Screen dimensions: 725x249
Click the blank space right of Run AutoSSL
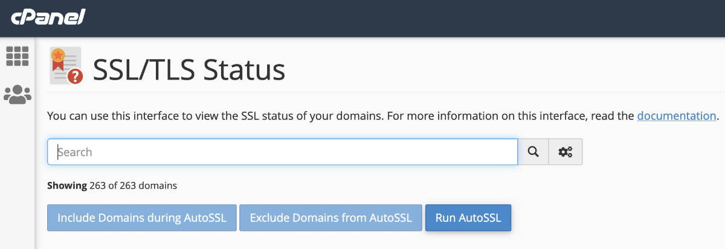pyautogui.click(x=616, y=218)
